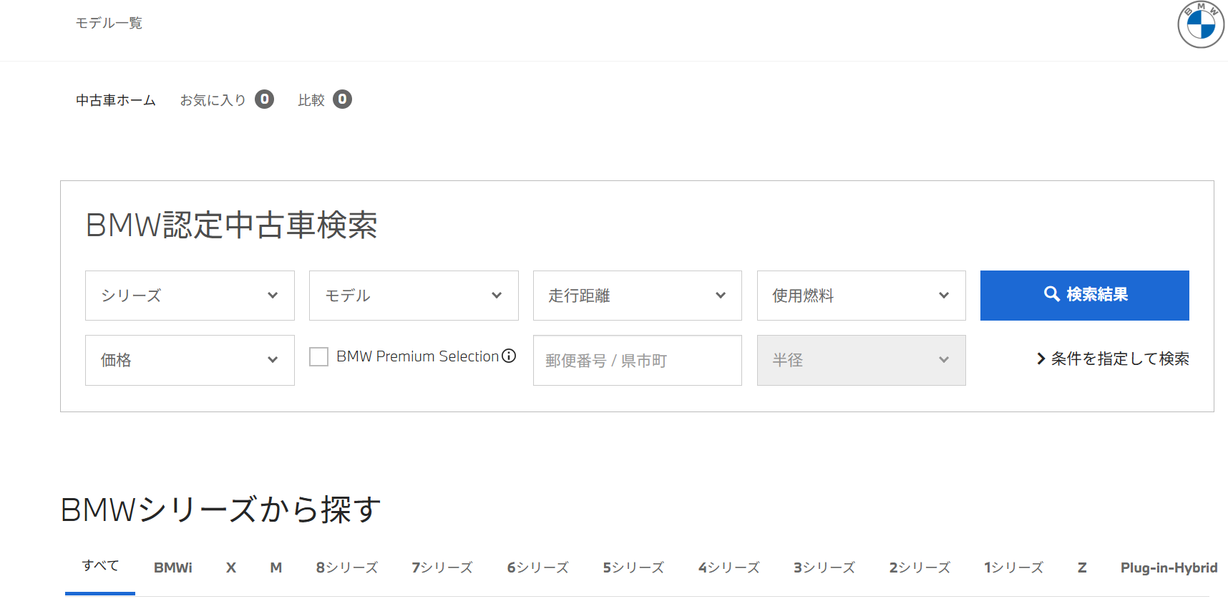
Task: Click the BMW認定中古車検索 heading
Action: tap(231, 225)
